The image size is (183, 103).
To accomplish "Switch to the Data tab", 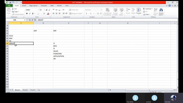I will coord(52,6).
